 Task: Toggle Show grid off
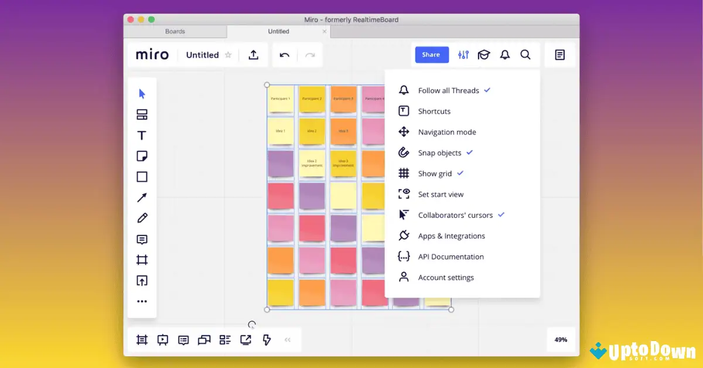pos(434,173)
